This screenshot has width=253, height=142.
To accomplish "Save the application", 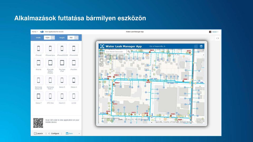I will (x=69, y=134).
